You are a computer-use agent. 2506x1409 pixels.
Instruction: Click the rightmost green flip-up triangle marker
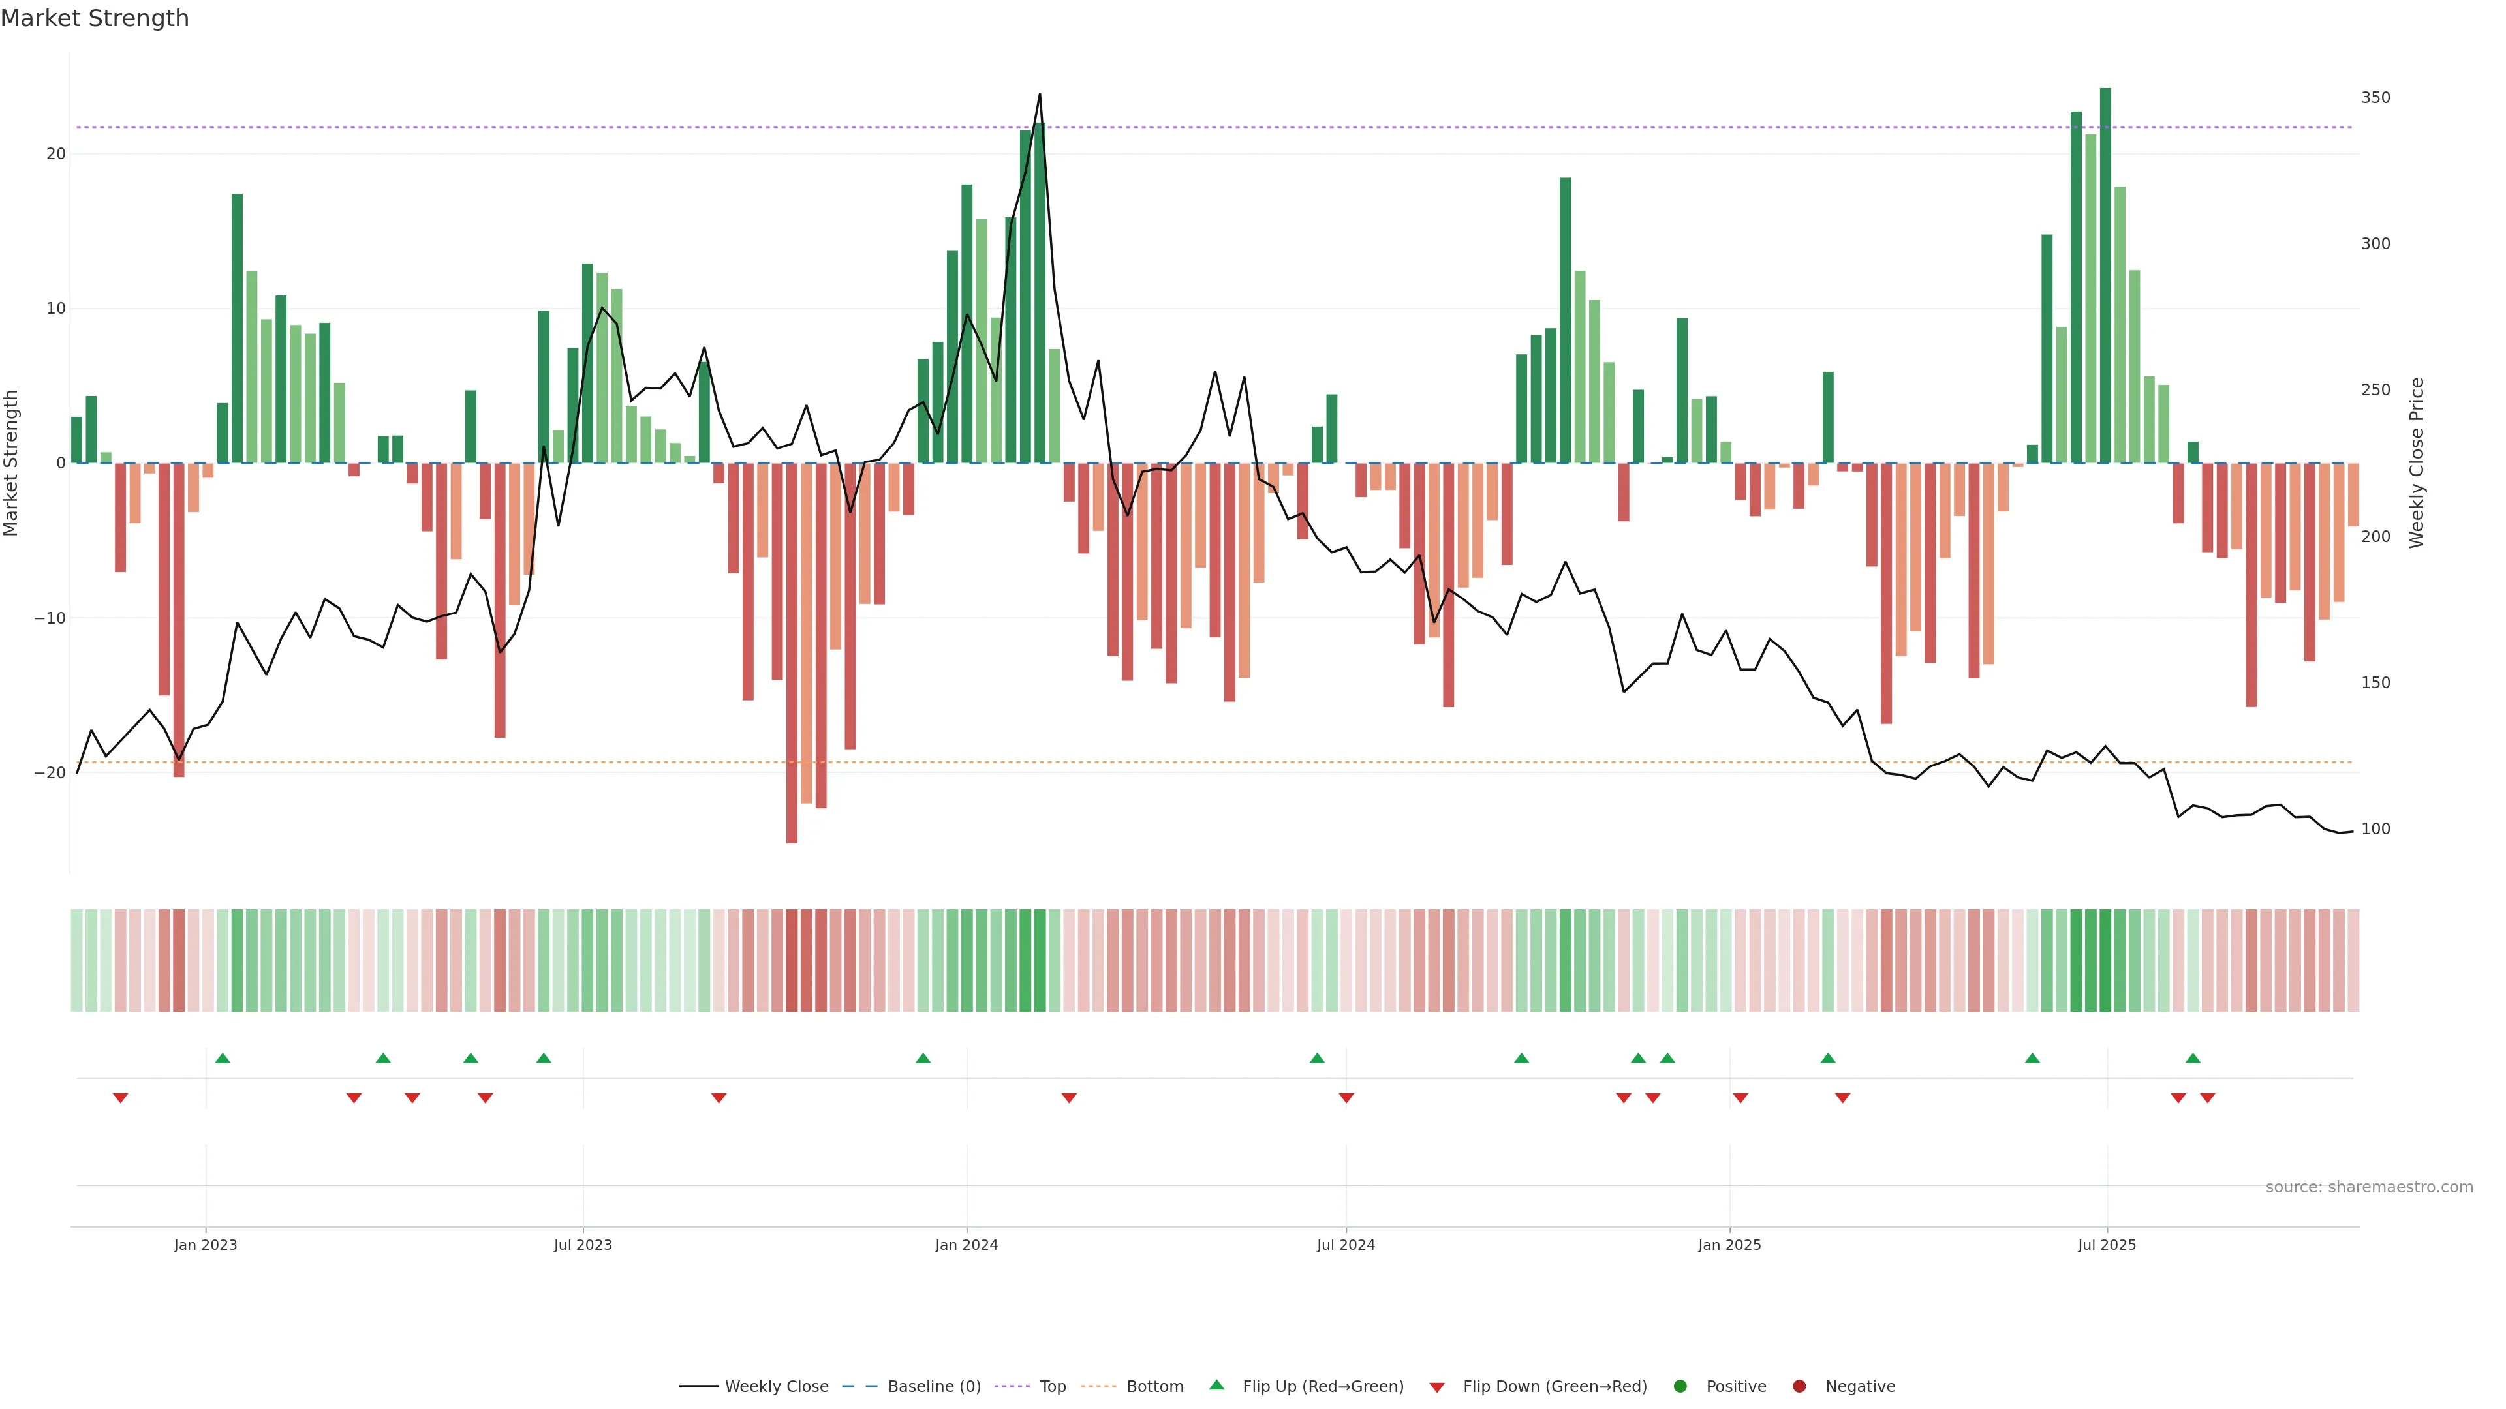[x=2193, y=1058]
